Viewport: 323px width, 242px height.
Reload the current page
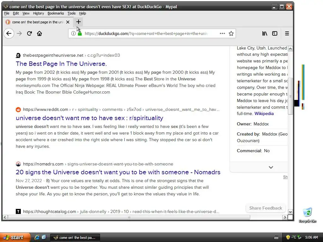(x=29, y=33)
